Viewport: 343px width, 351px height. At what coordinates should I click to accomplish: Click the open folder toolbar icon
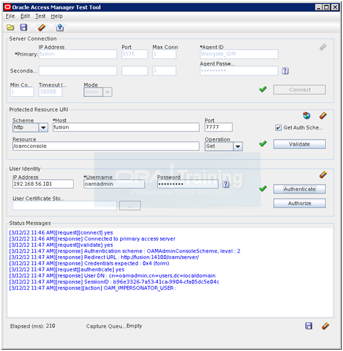click(x=10, y=28)
